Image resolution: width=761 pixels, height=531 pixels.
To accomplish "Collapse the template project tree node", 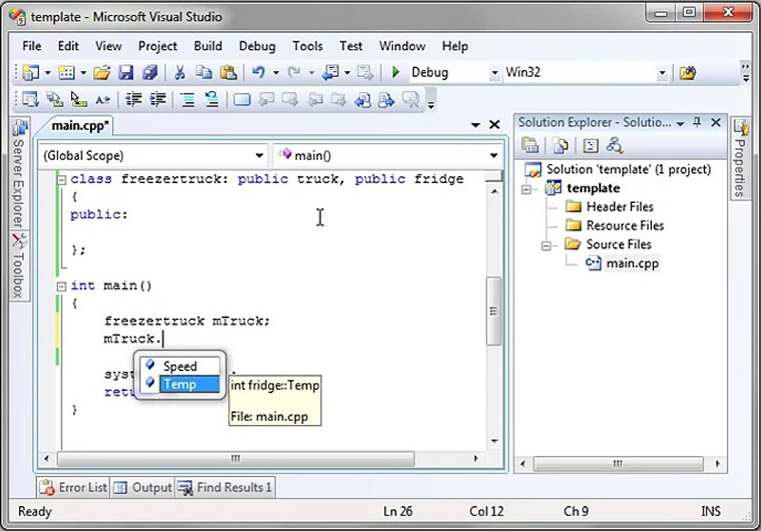I will tap(527, 189).
